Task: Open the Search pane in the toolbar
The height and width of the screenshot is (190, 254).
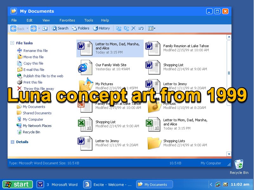Action: click(60, 28)
